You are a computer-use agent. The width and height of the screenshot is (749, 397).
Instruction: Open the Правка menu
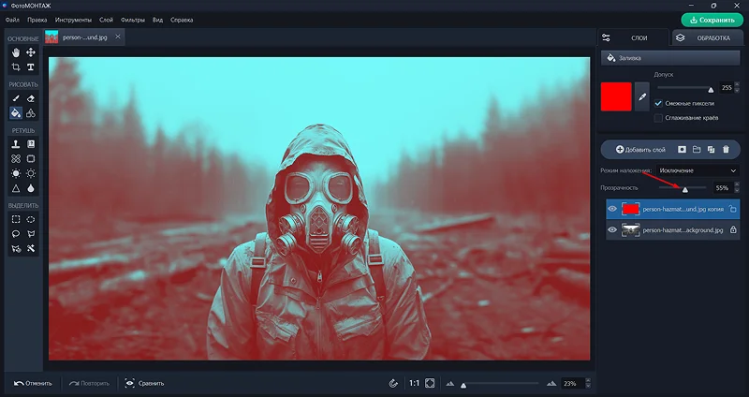pos(37,20)
